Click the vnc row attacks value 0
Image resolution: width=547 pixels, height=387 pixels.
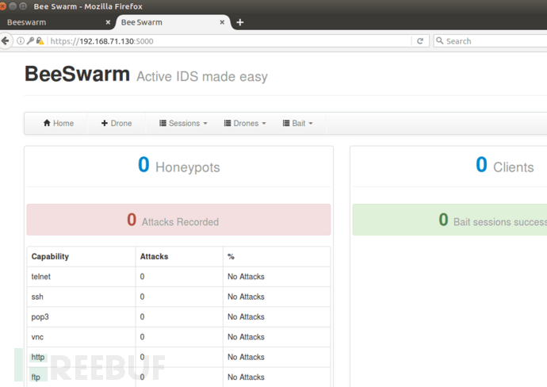[143, 337]
